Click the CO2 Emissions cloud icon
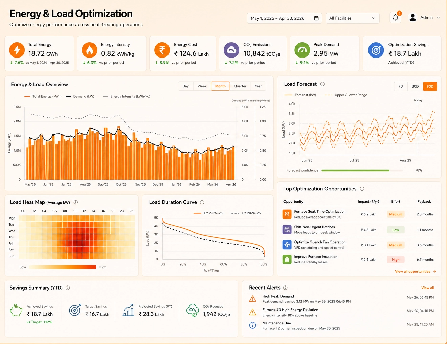Viewport: 447px width, 344px height. tap(231, 50)
